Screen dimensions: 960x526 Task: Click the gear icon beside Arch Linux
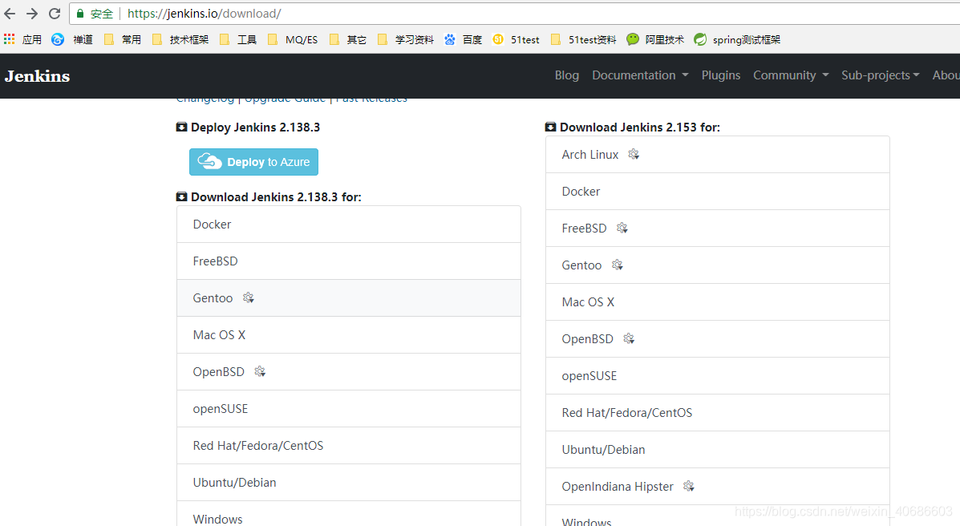(x=634, y=154)
